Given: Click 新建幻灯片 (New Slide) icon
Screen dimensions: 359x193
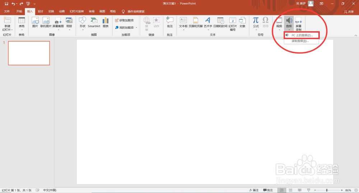Looking at the screenshot, I should [7, 21].
